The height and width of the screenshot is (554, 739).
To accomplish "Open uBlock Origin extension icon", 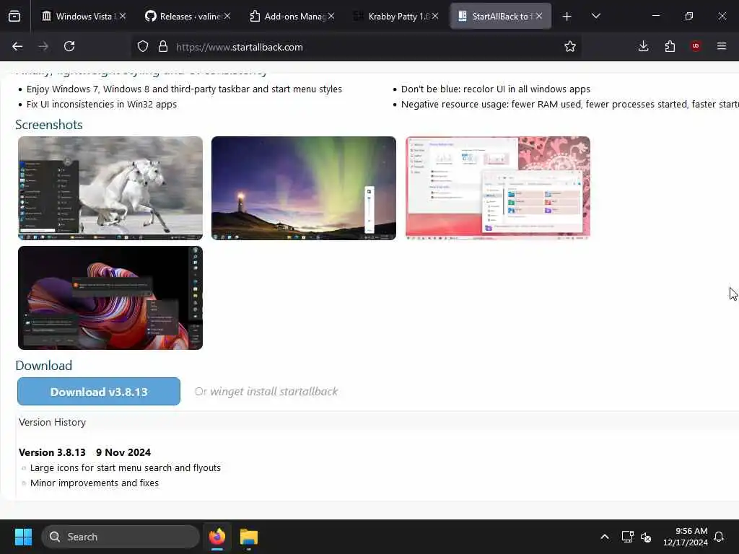I will 696,47.
